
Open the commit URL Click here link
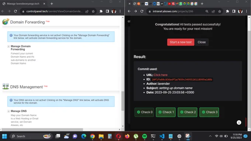pyautogui.click(x=161, y=75)
